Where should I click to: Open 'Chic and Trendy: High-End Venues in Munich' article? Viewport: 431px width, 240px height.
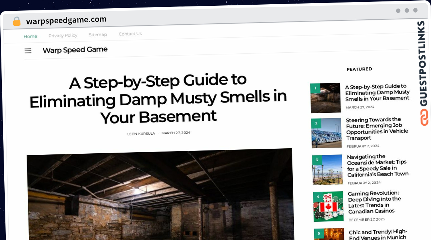(x=378, y=235)
